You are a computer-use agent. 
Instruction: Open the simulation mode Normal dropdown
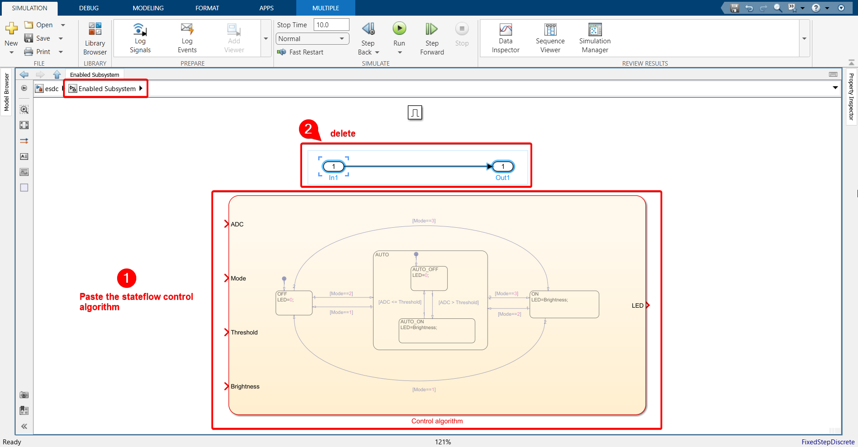pyautogui.click(x=312, y=39)
